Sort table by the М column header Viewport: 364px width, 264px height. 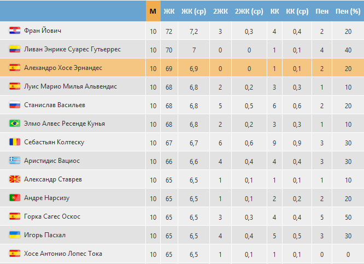point(153,11)
